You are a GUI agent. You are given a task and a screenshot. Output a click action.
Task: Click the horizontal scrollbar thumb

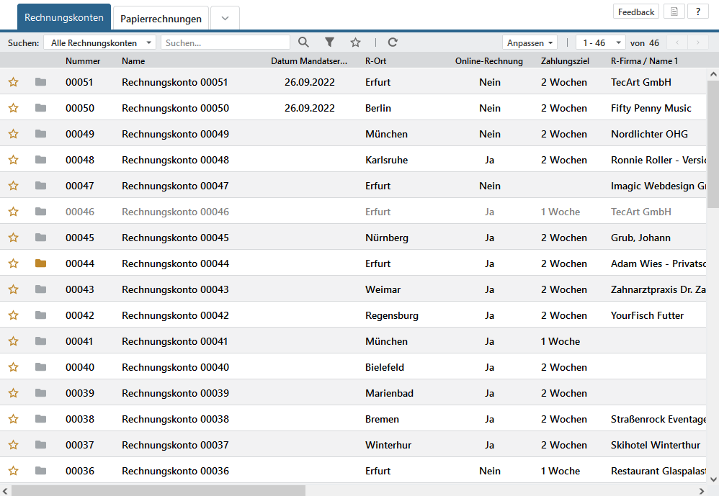pyautogui.click(x=158, y=490)
